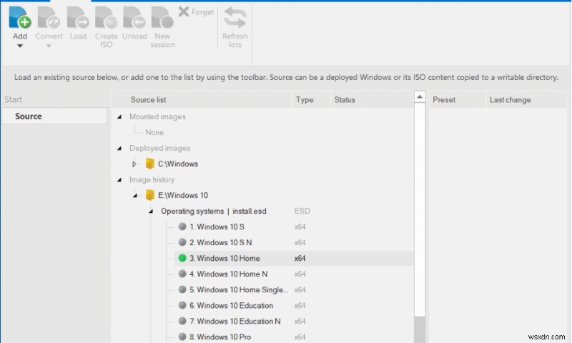Image resolution: width=572 pixels, height=343 pixels.
Task: Select 3. Windows 10 Home edition
Action: click(225, 258)
